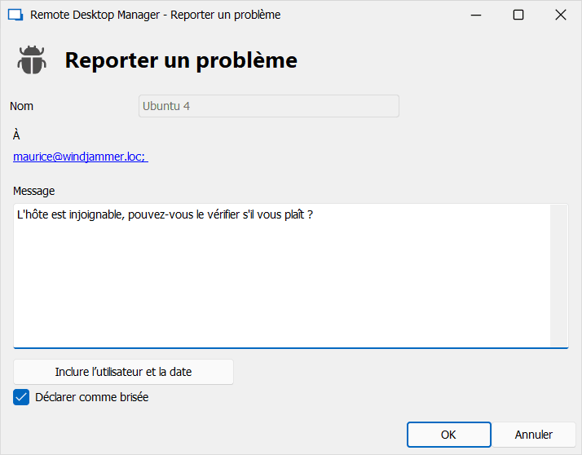Click the À recipient label
The width and height of the screenshot is (582, 455).
click(16, 135)
